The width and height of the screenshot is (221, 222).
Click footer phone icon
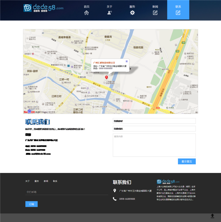click(x=115, y=199)
